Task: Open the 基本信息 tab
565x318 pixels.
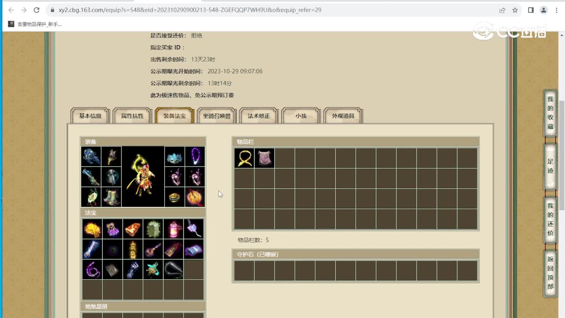Action: (90, 116)
